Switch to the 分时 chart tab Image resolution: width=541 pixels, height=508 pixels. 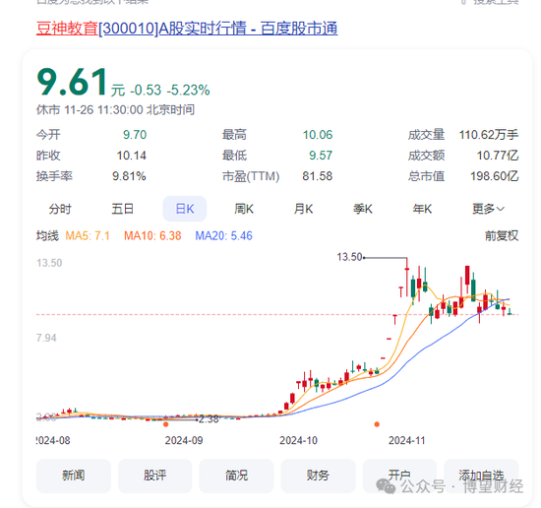[60, 209]
